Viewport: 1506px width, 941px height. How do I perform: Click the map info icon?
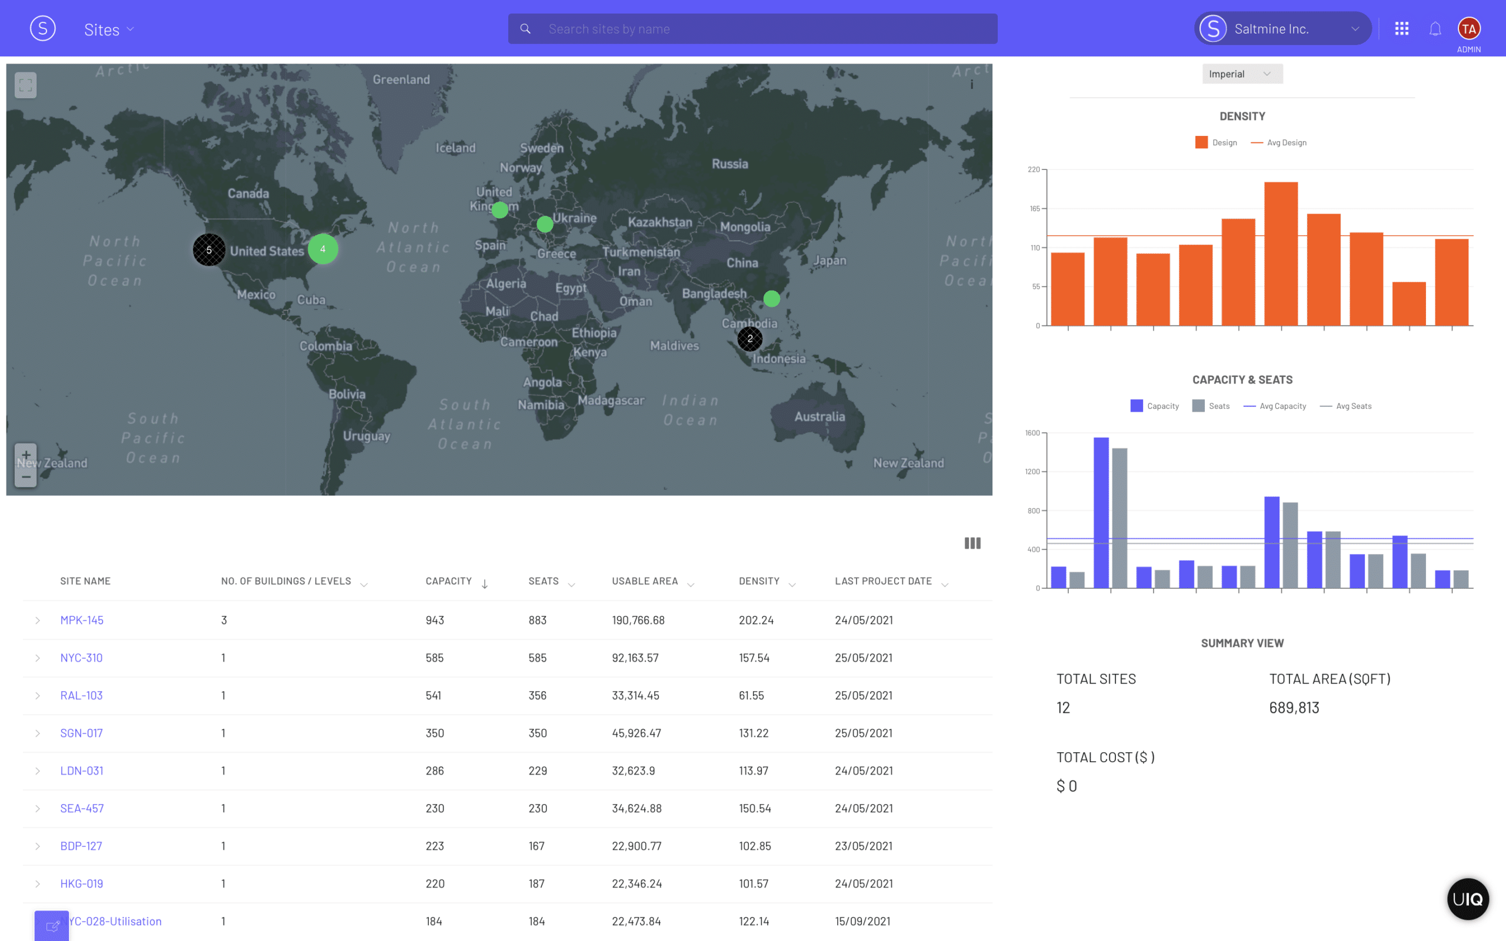(971, 85)
